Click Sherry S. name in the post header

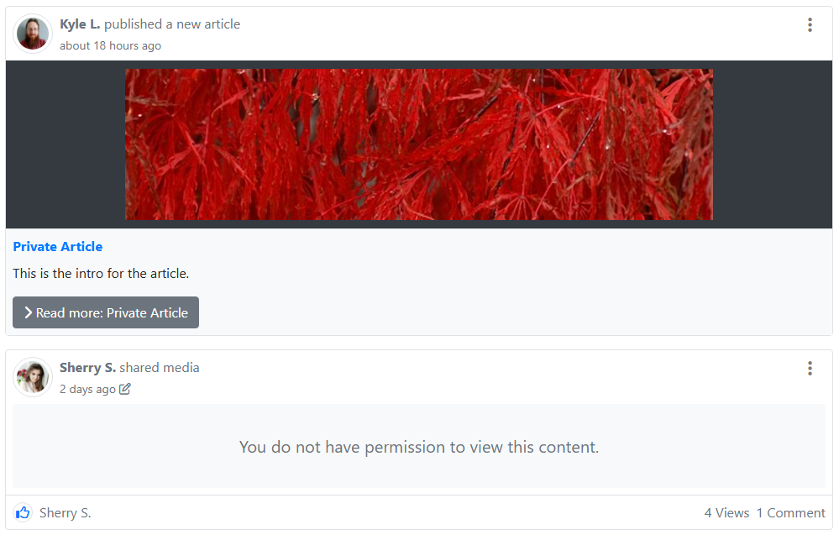[x=87, y=368]
